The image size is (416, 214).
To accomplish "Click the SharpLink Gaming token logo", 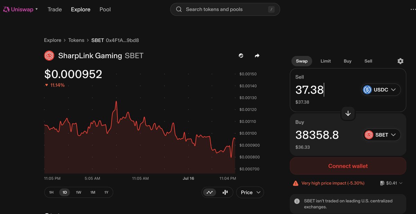I will point(49,56).
